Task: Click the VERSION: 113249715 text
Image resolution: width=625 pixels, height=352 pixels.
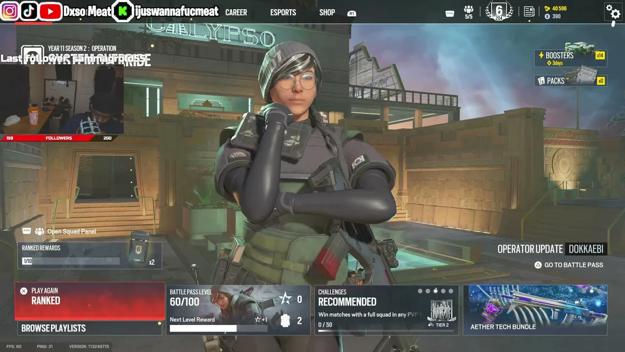Action: pos(89,347)
